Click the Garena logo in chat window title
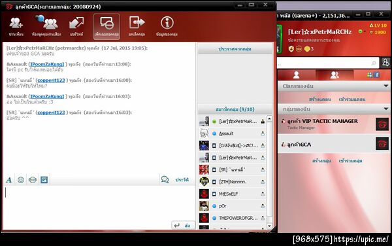 pyautogui.click(x=9, y=7)
